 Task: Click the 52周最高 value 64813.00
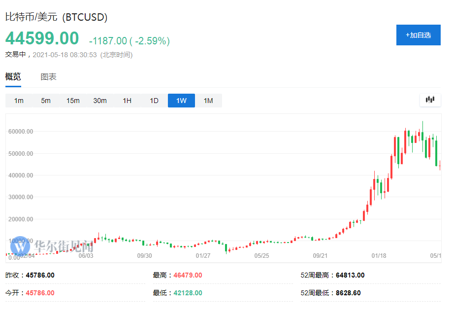tap(350, 275)
